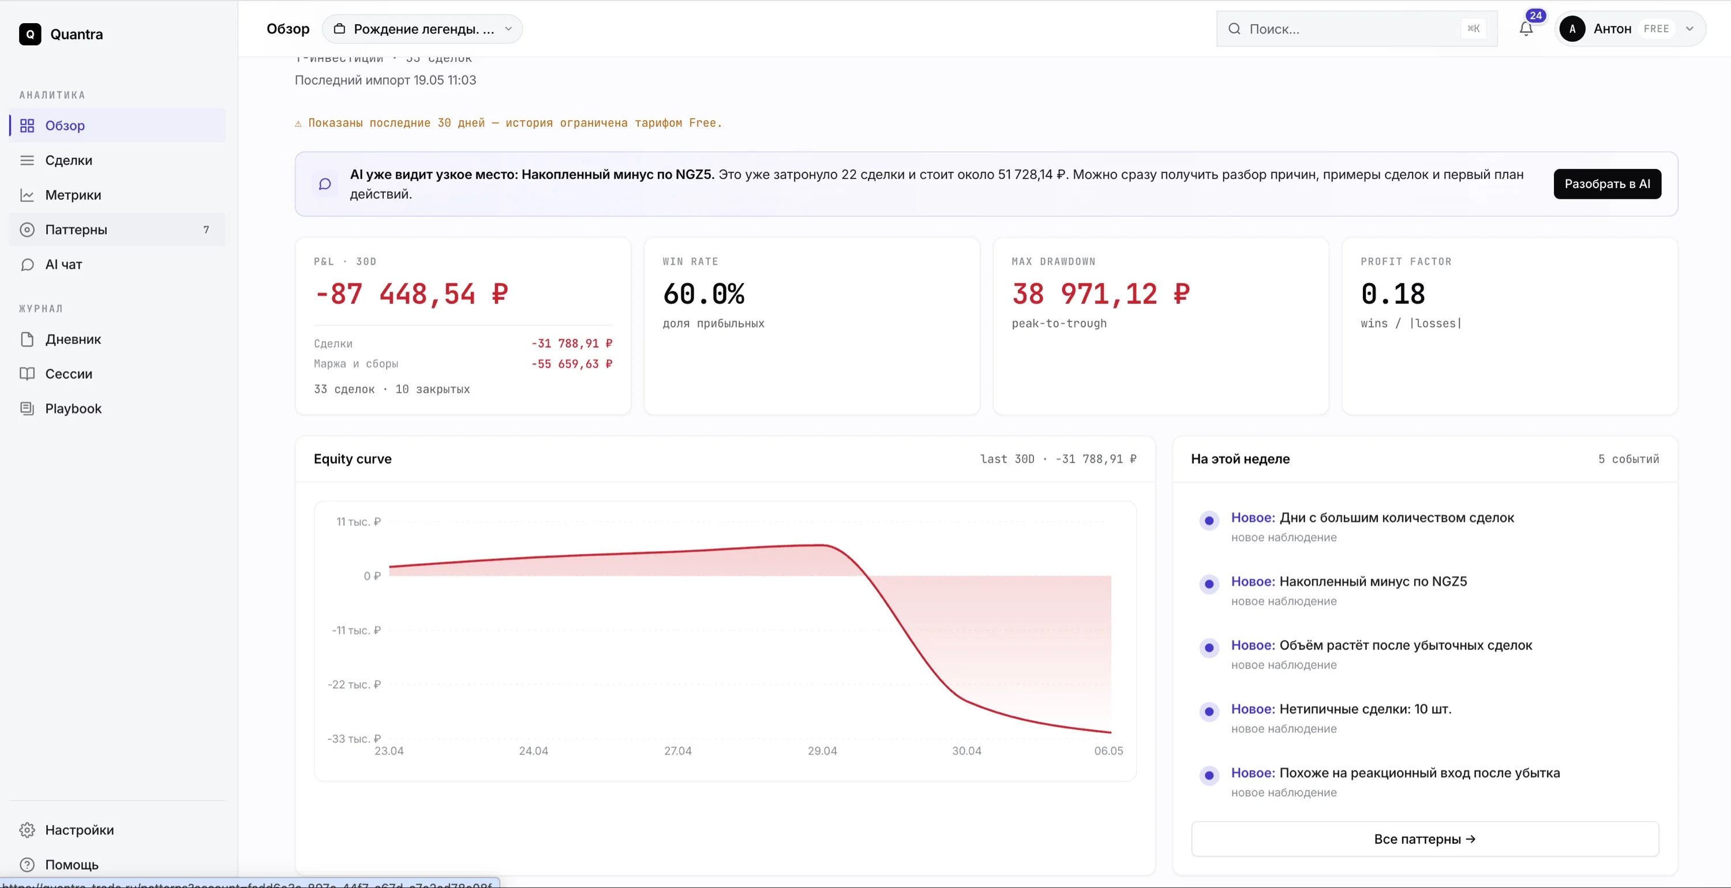
Task: Click the Сессии book icon
Action: tap(27, 374)
